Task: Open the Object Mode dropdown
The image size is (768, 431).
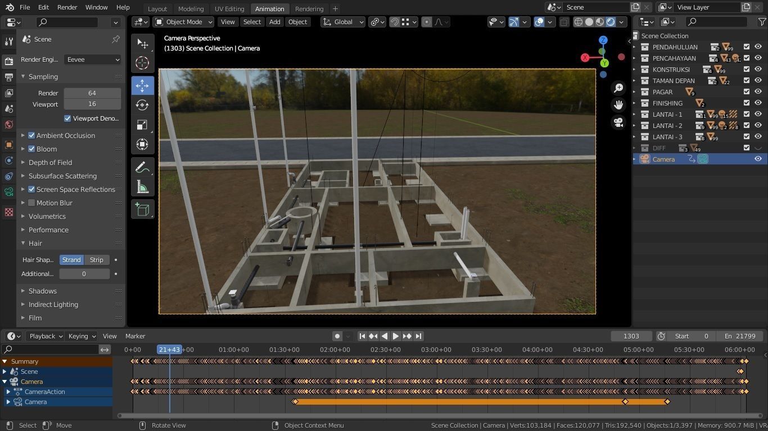Action: tap(184, 22)
